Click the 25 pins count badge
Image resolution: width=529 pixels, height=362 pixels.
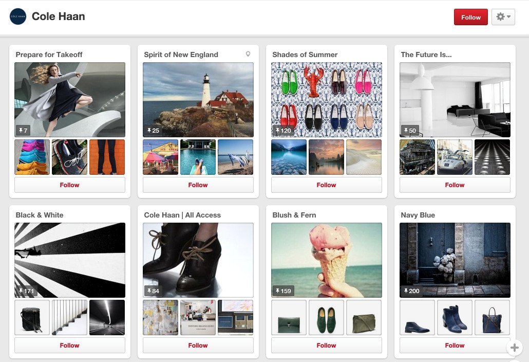[153, 130]
